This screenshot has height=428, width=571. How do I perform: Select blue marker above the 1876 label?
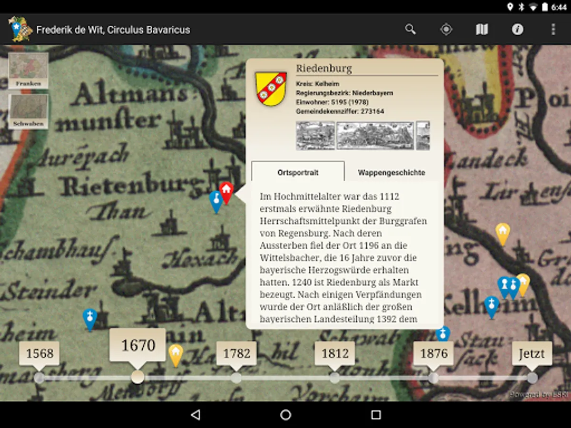(443, 333)
